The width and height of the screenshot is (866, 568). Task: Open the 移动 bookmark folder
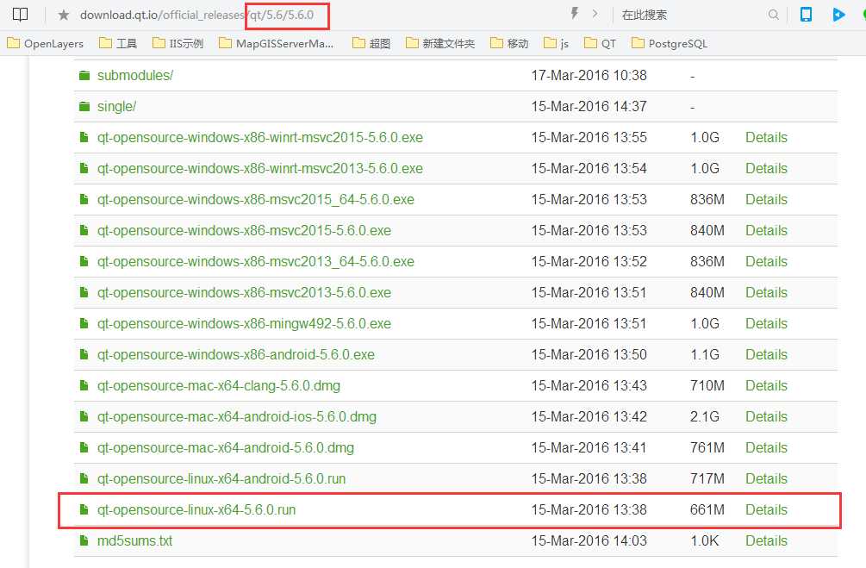pos(509,44)
